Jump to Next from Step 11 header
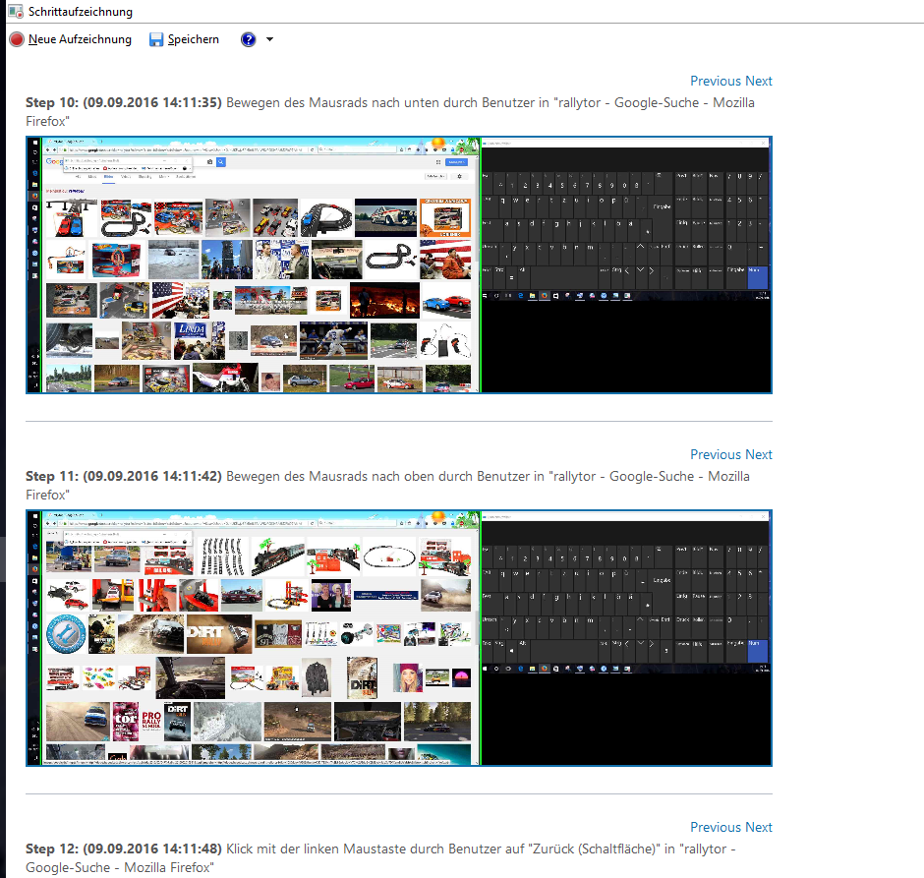 tap(758, 454)
